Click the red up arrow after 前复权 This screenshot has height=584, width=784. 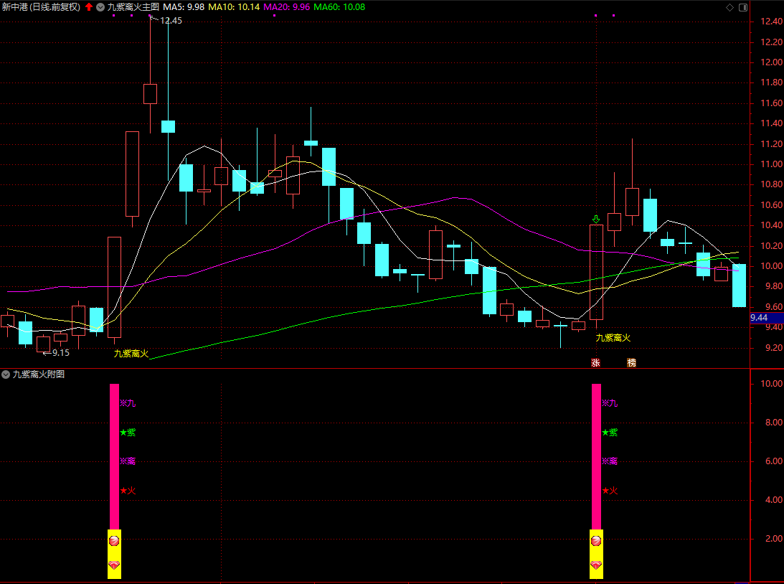tap(89, 7)
